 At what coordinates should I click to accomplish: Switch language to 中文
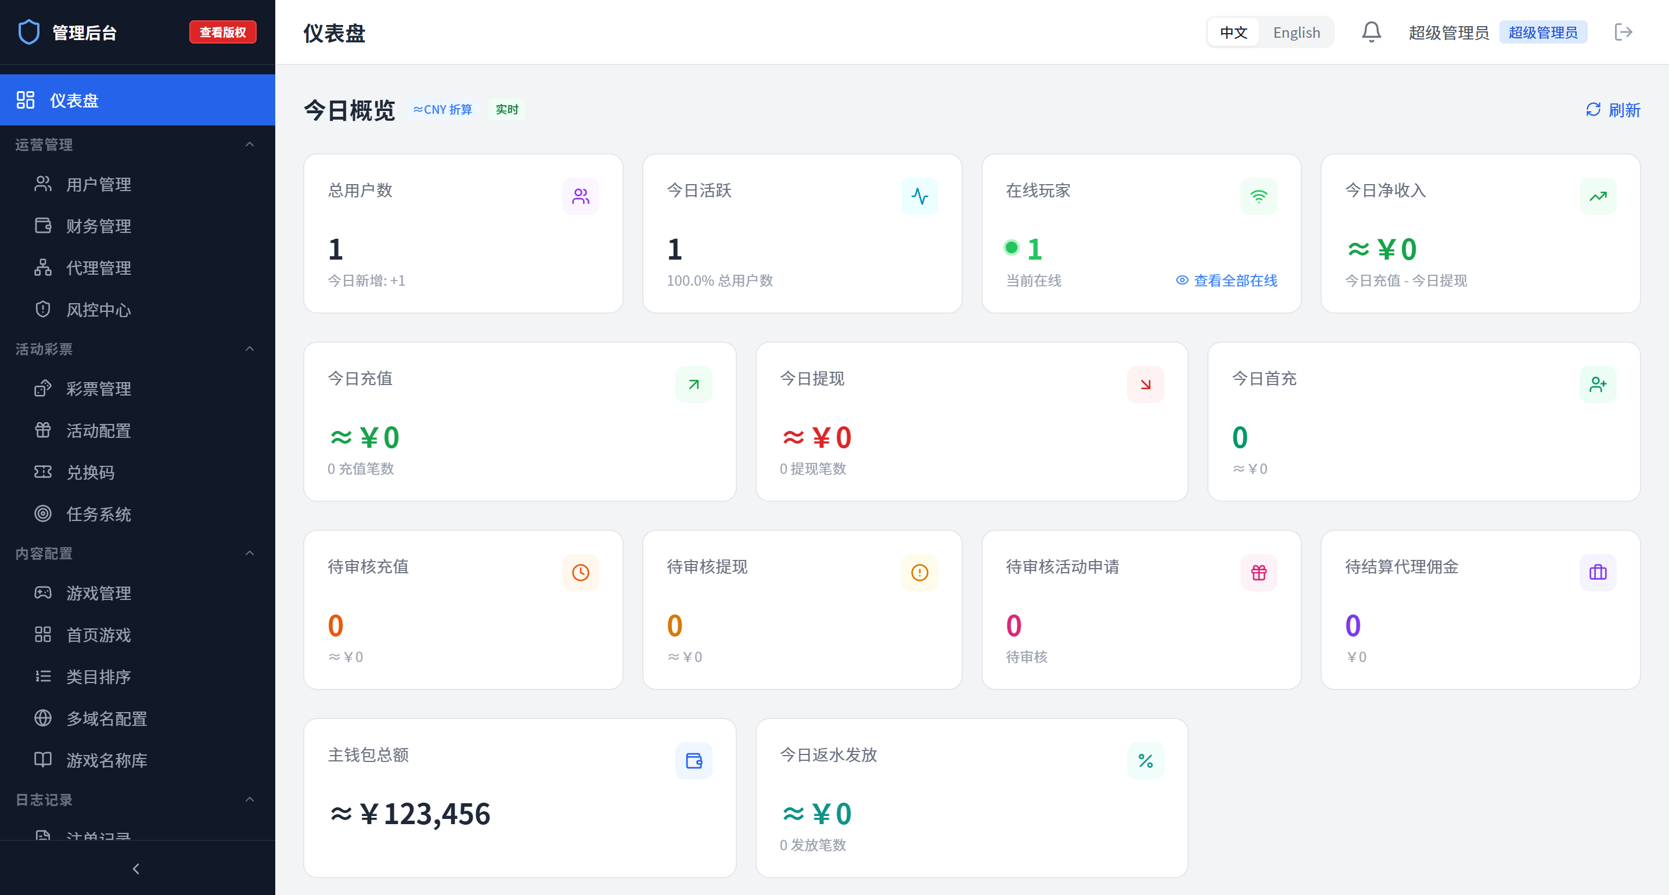[x=1233, y=33]
